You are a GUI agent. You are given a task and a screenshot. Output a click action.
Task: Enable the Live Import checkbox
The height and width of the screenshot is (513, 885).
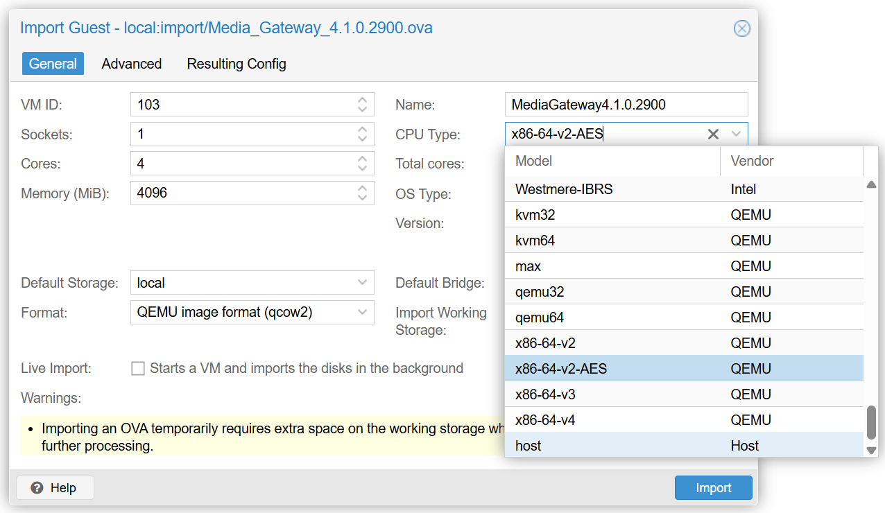point(138,369)
